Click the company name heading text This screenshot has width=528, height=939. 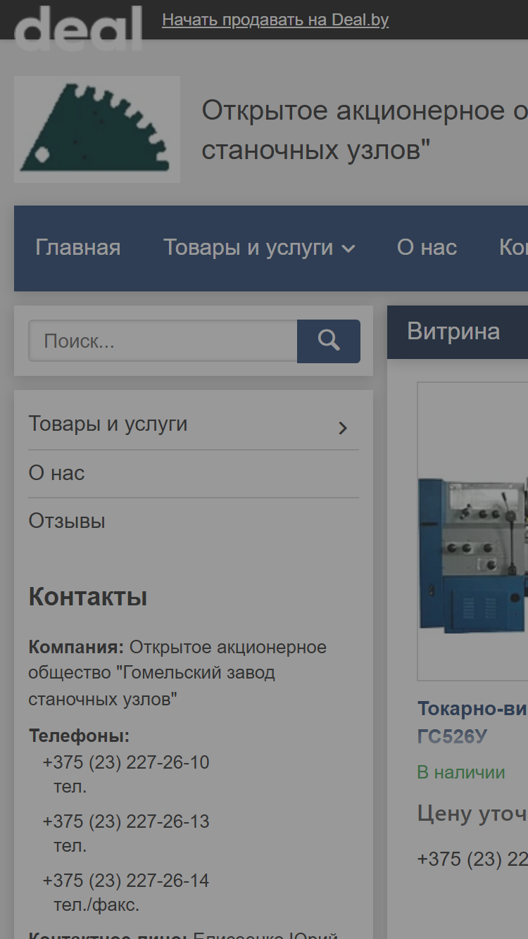pos(365,130)
